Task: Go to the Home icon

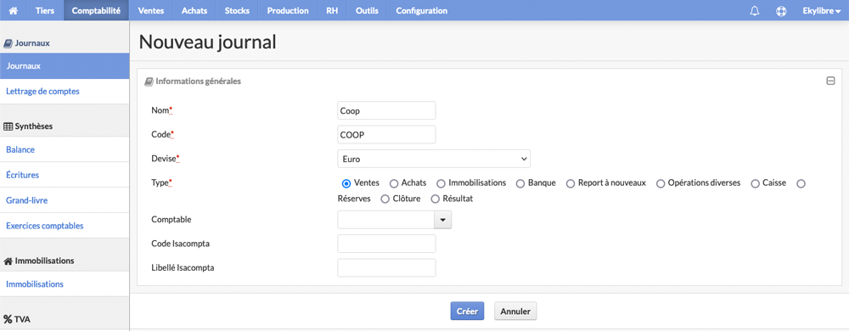Action: coord(14,11)
